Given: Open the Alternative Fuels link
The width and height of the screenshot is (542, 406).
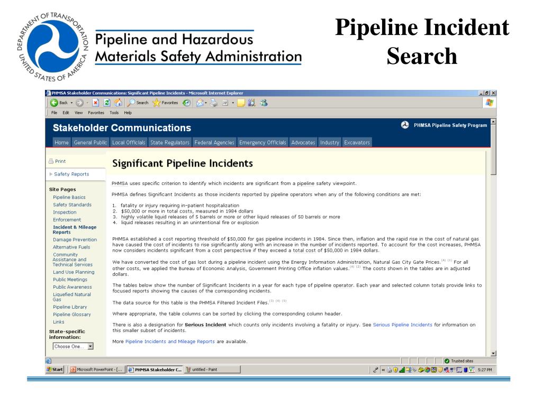Looking at the screenshot, I should [x=71, y=247].
